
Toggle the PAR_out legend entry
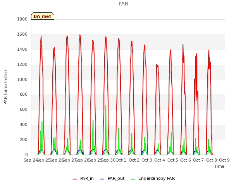112,178
